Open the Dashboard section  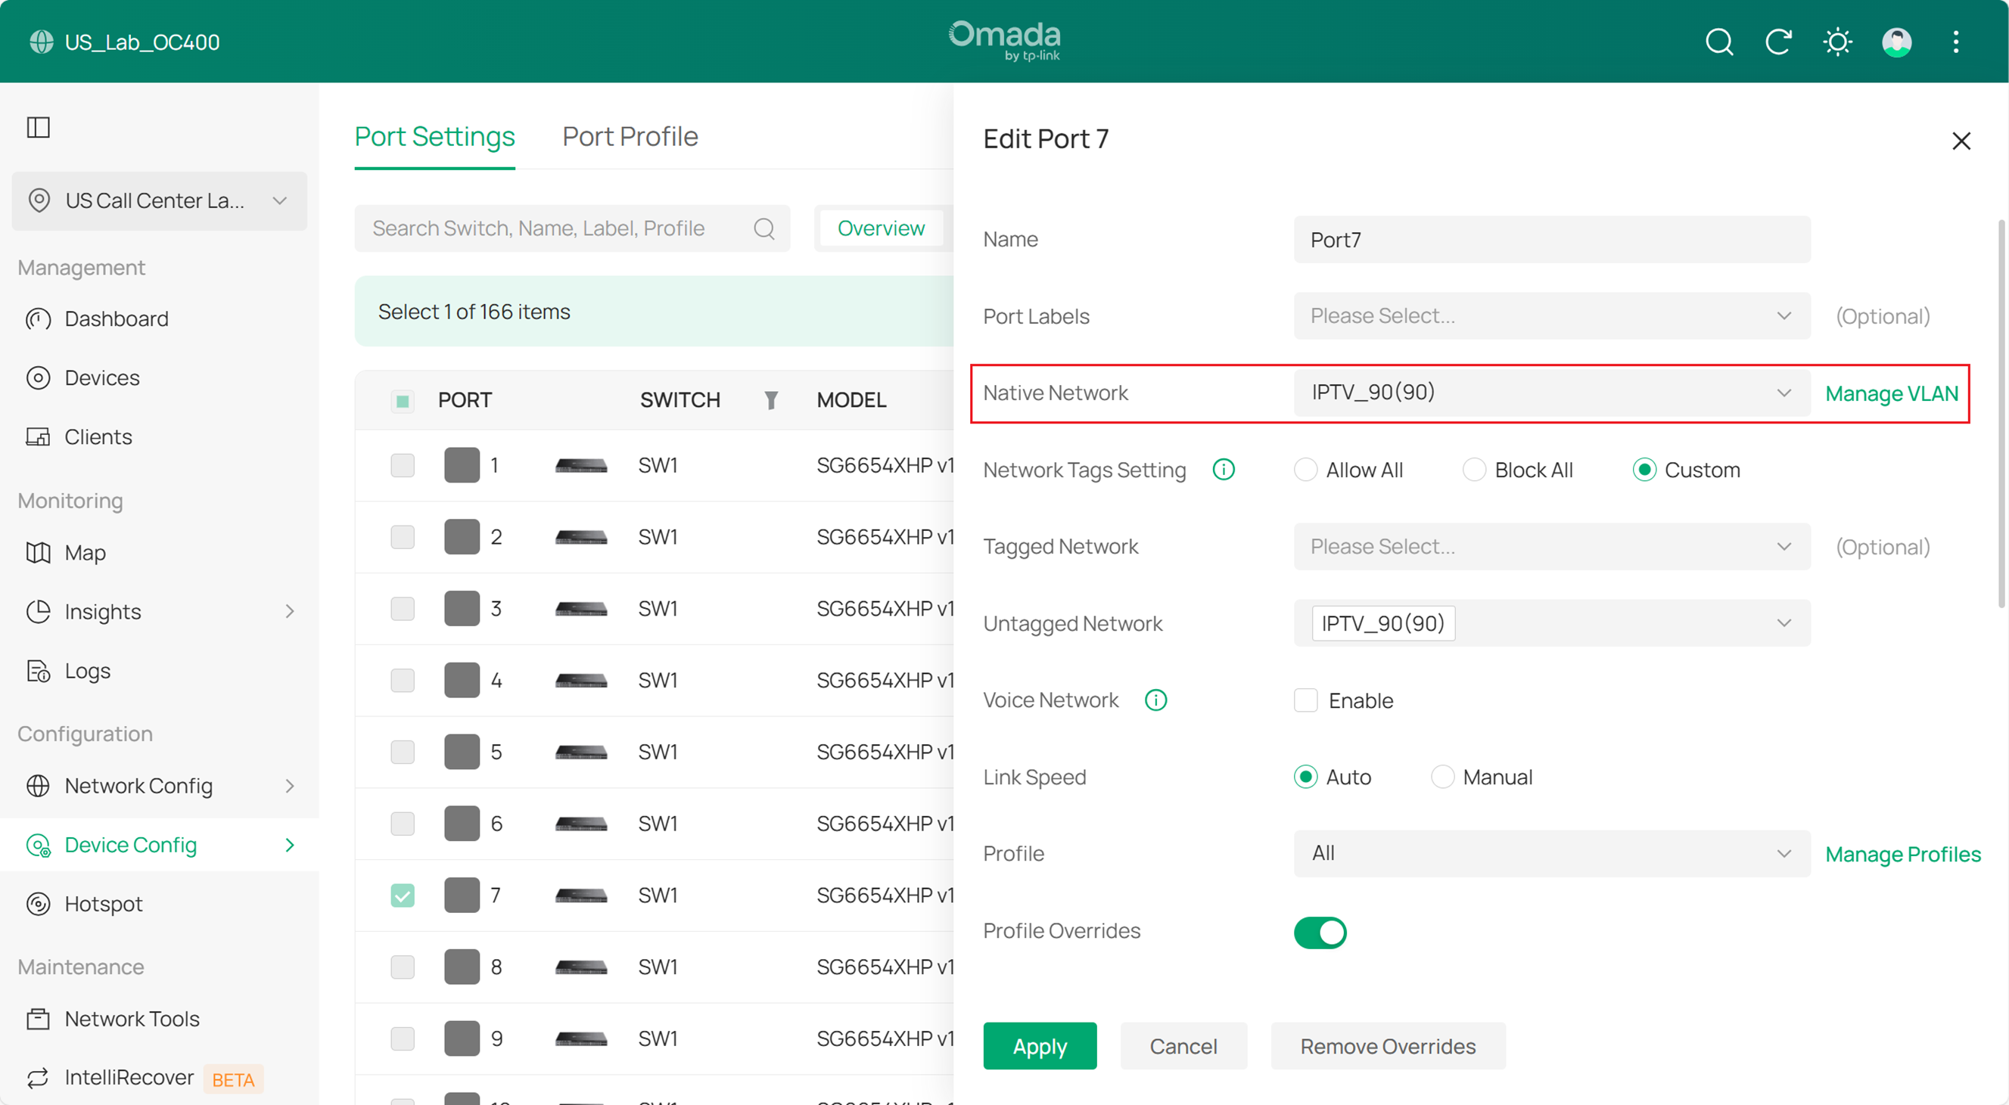click(x=117, y=318)
